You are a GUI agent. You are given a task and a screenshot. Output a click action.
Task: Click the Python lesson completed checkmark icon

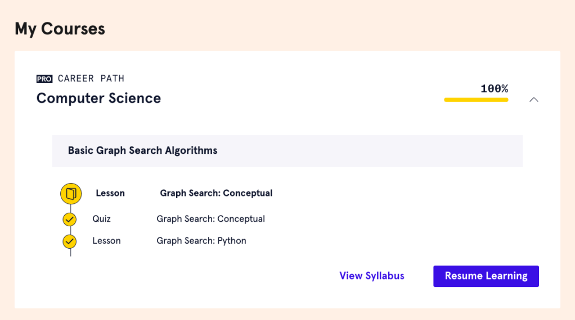[70, 241]
